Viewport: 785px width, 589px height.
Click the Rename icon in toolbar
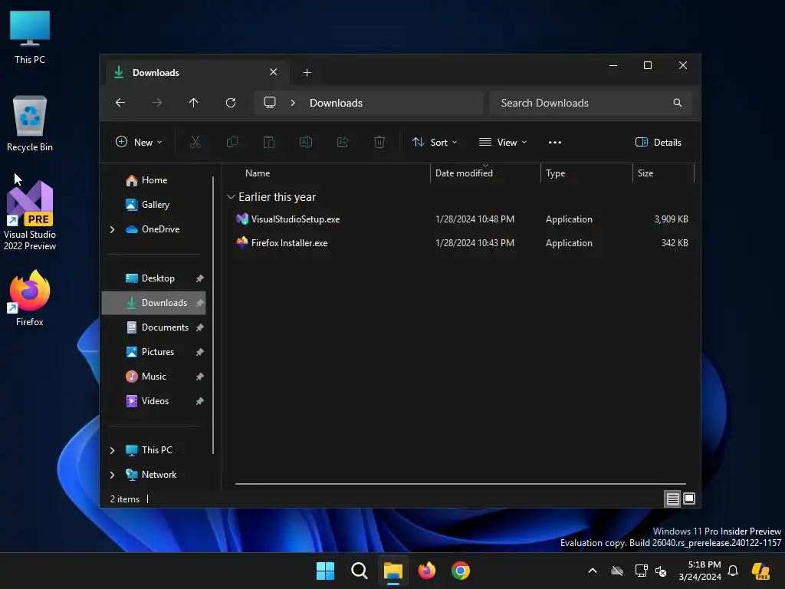[x=305, y=142]
